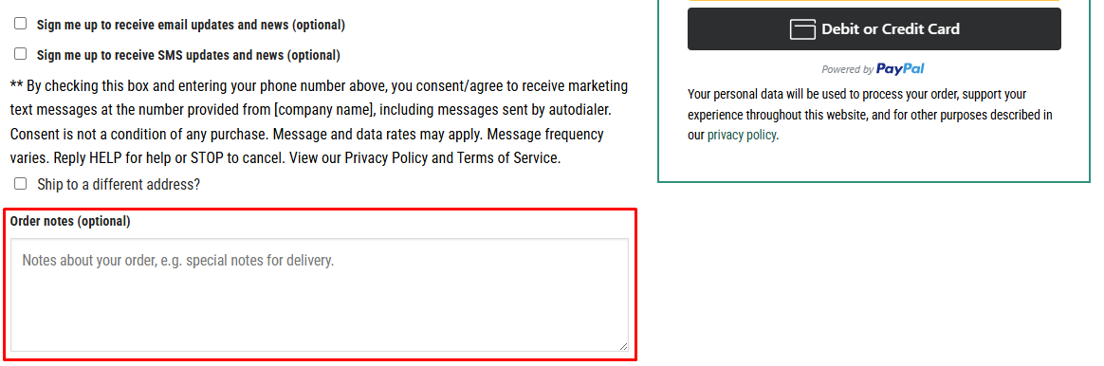1104x366 pixels.
Task: Open the privacy policy link
Action: click(x=742, y=136)
